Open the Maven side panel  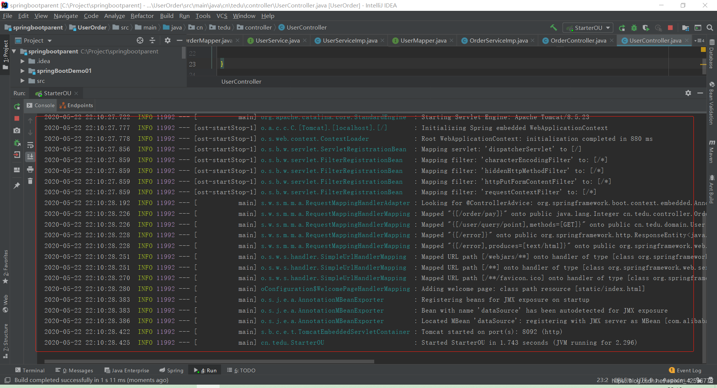712,151
